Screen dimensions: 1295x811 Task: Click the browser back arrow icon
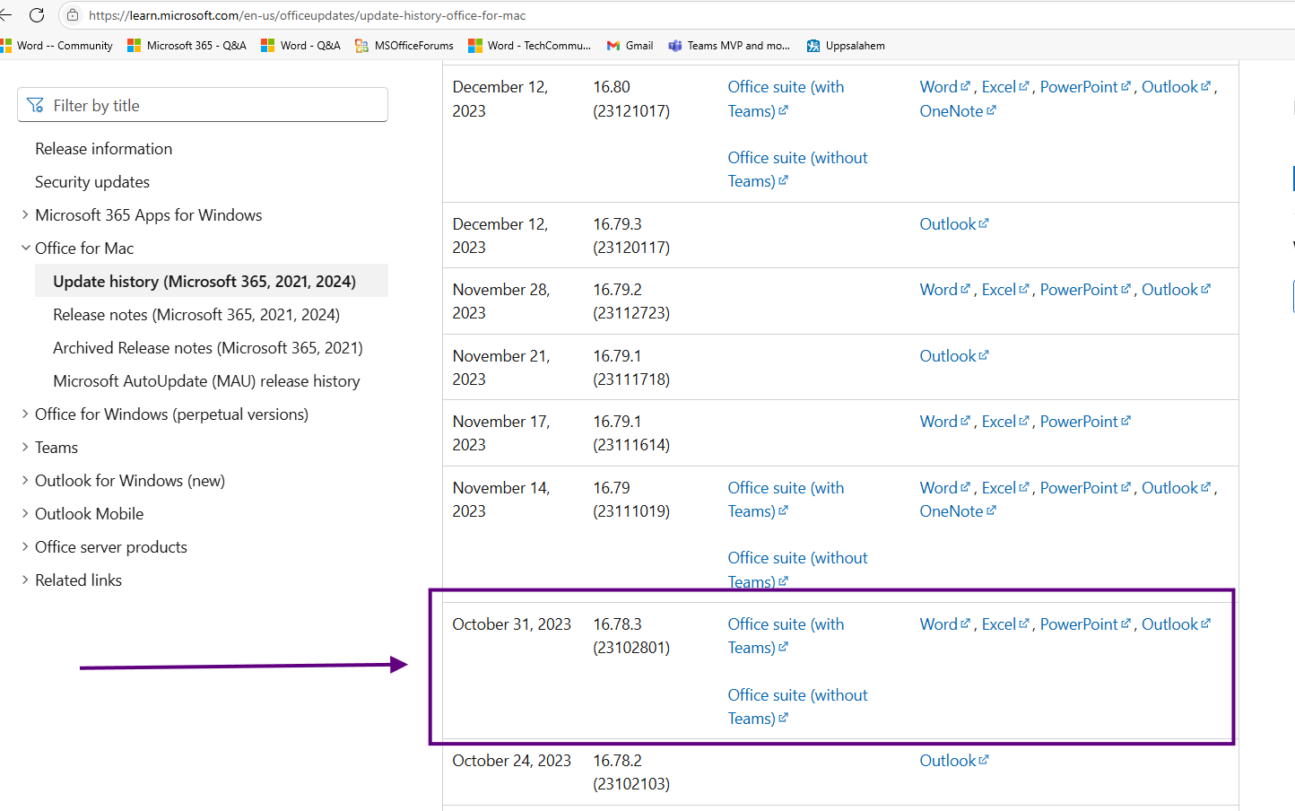pyautogui.click(x=5, y=15)
